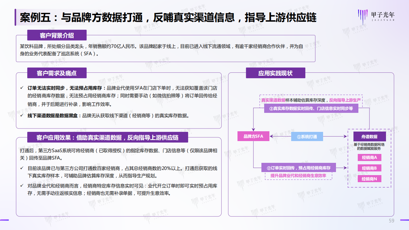Click the paragraph beginning 某饮料品牌，所处细分品类龙头

click(x=161, y=50)
